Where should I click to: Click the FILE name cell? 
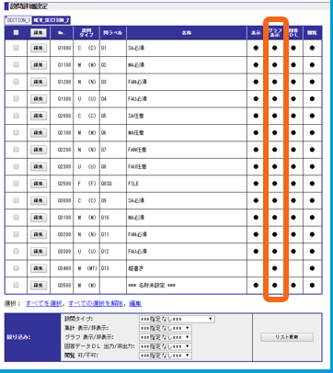(133, 184)
